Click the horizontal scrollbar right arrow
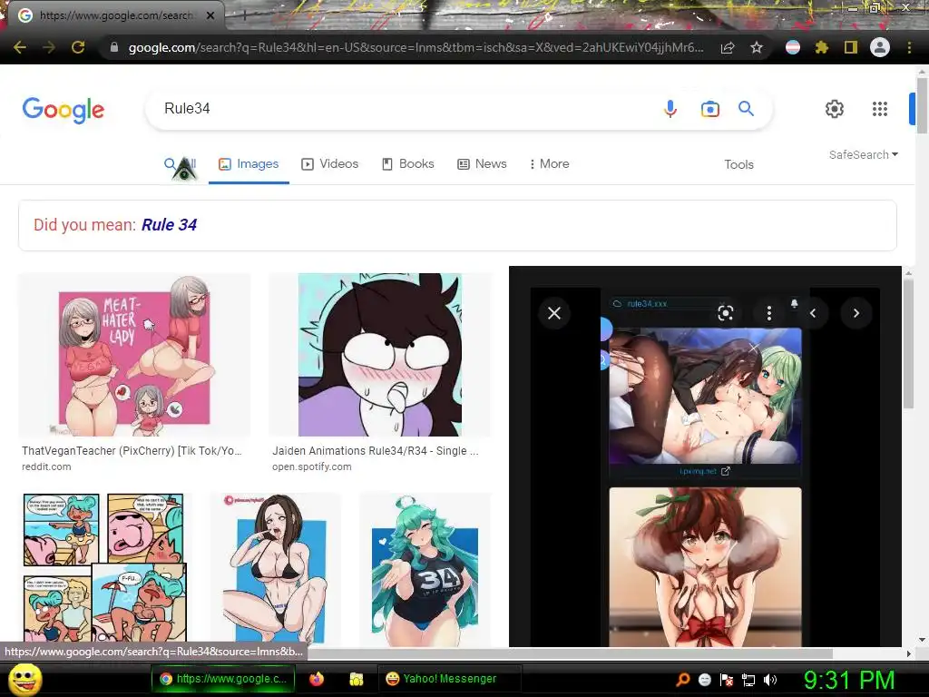Image resolution: width=929 pixels, height=697 pixels. point(908,653)
